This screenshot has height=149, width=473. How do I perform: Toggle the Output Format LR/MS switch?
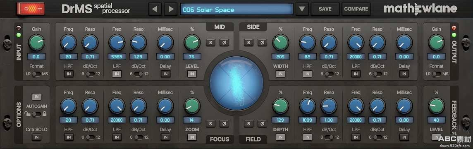click(436, 74)
